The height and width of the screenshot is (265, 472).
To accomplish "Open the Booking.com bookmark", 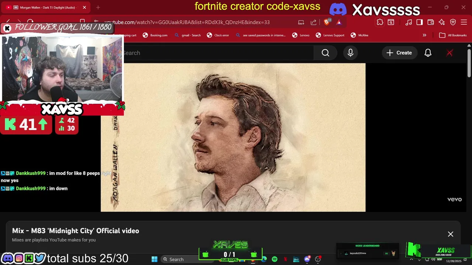I will pos(155,35).
